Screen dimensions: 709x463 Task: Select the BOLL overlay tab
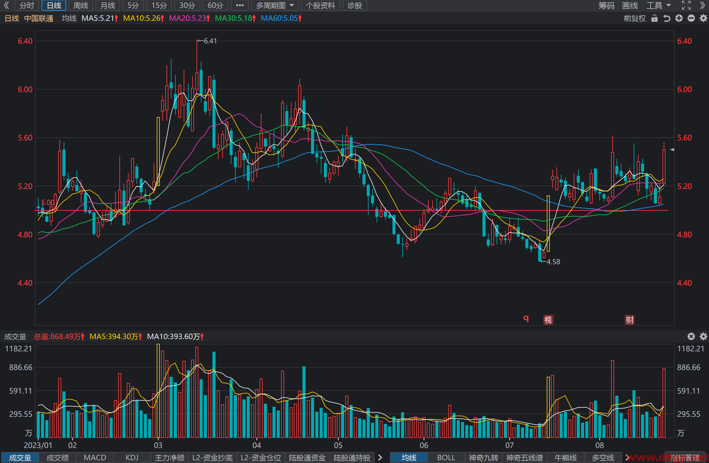[446, 457]
